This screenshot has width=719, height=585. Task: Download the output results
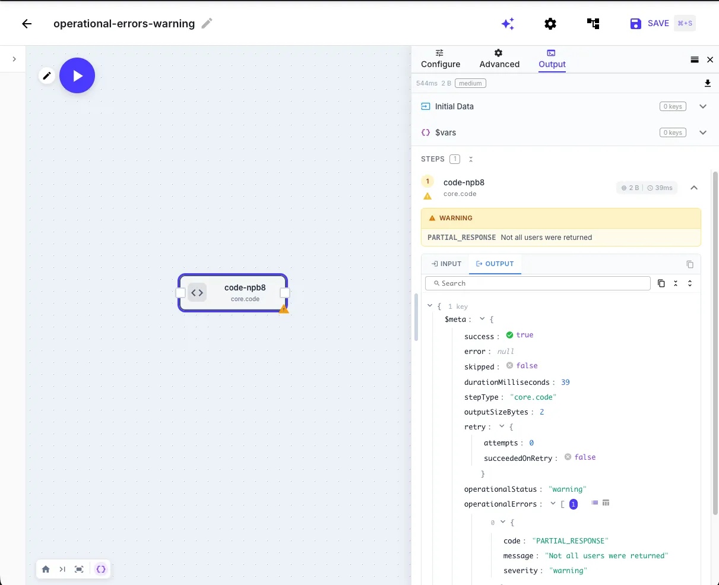[708, 83]
